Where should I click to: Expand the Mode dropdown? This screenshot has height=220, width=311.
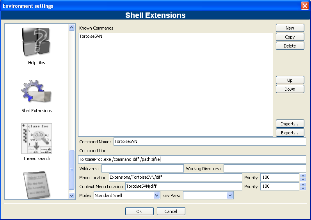coord(157,195)
